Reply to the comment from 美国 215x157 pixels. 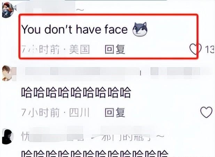(115, 49)
